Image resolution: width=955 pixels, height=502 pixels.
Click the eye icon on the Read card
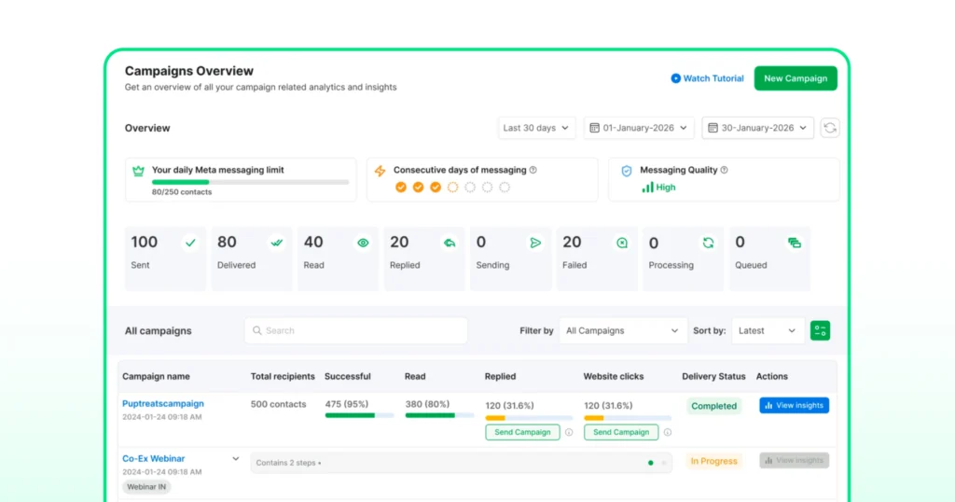pyautogui.click(x=363, y=243)
